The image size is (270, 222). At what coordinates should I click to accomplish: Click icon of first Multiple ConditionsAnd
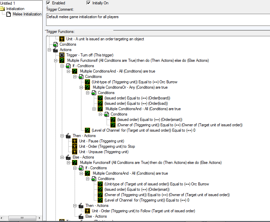pos(75,71)
